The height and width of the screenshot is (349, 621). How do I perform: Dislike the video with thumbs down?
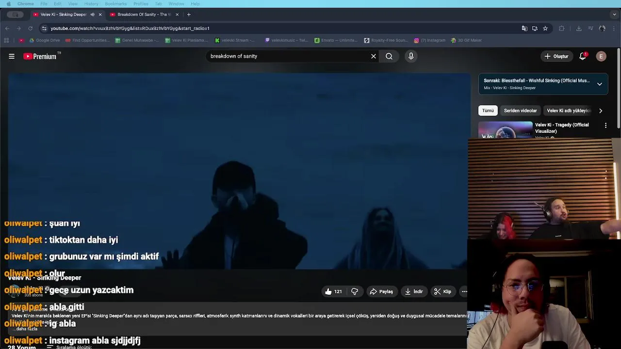(355, 292)
